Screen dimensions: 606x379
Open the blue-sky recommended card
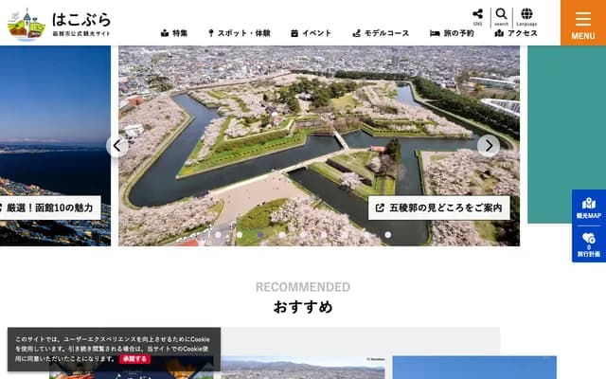(x=474, y=368)
